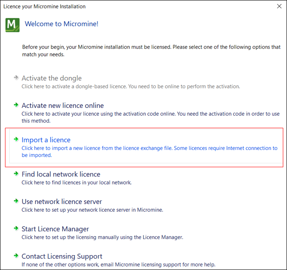Click the licence exchange file description text
Screen dimensions: 287x270
(149, 152)
